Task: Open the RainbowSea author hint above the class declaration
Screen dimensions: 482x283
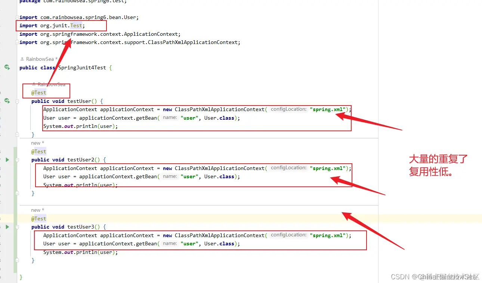Action: [x=39, y=59]
